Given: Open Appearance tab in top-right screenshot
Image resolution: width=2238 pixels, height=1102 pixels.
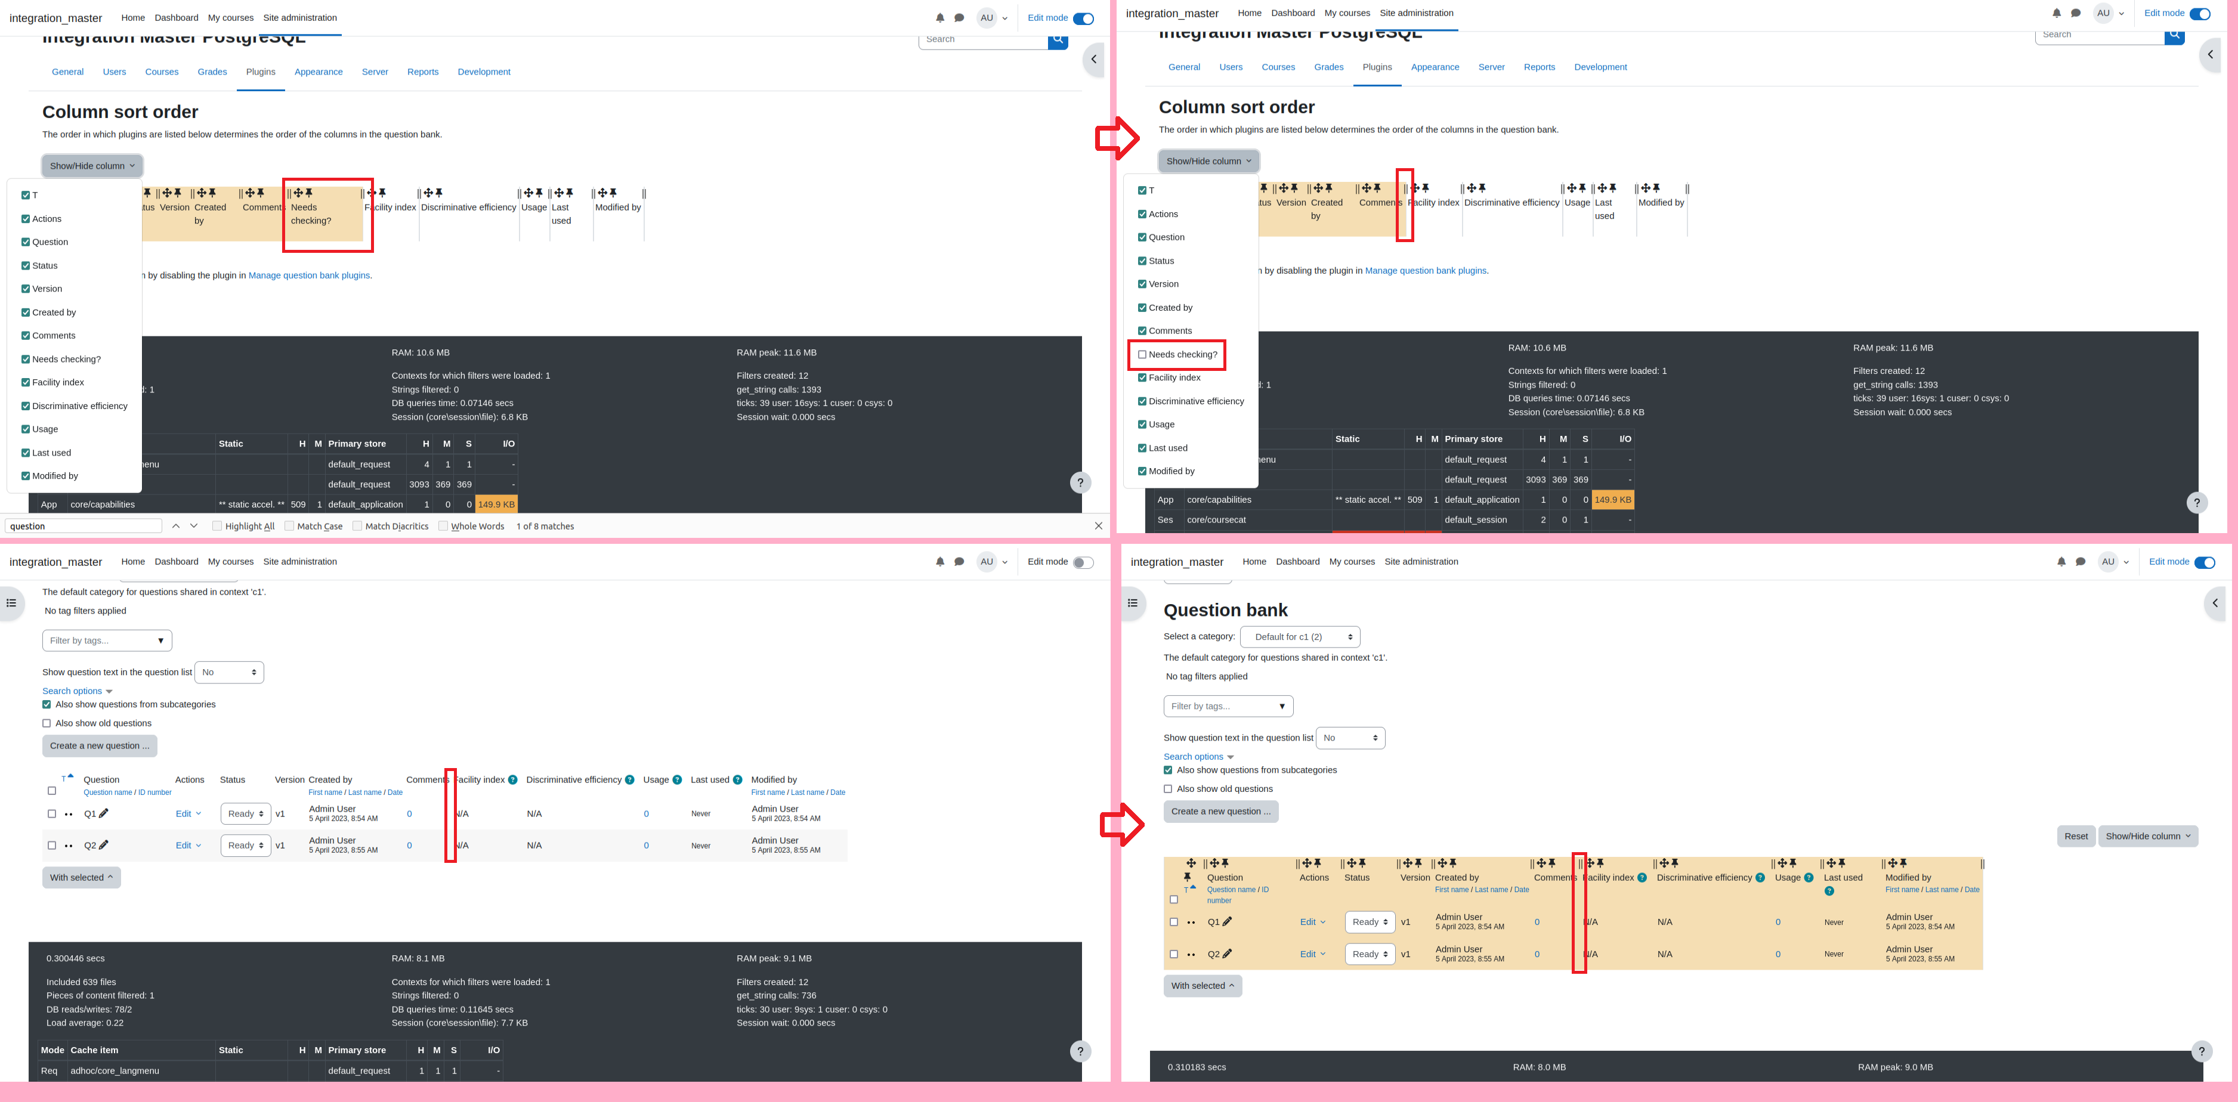Looking at the screenshot, I should pos(1435,67).
